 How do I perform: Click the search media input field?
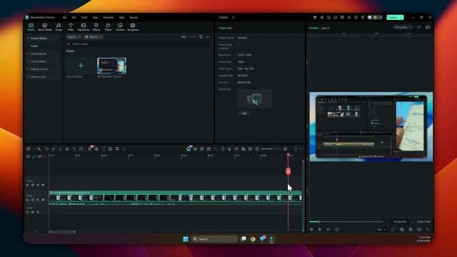138,44
